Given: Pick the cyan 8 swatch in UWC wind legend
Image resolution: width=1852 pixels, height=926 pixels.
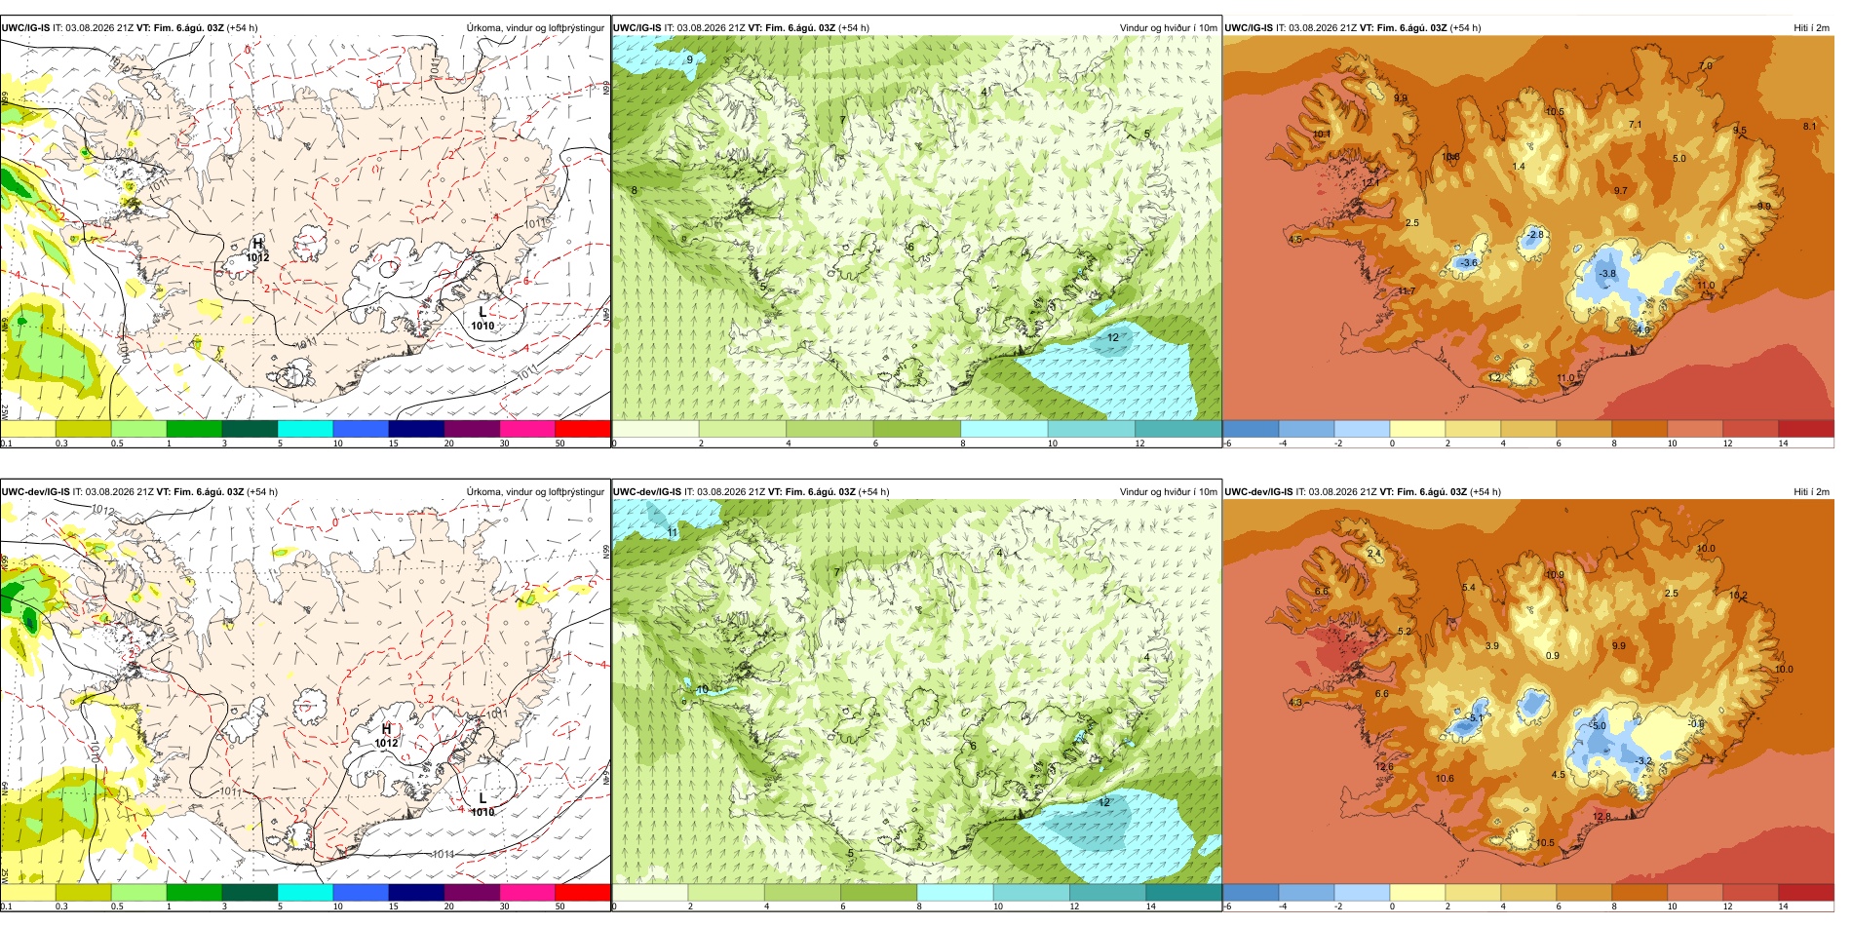Looking at the screenshot, I should point(1004,428).
